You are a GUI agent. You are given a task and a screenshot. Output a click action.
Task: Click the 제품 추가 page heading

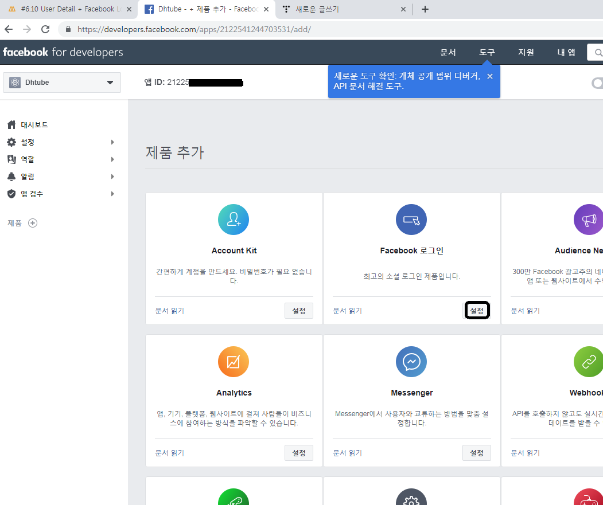[174, 152]
